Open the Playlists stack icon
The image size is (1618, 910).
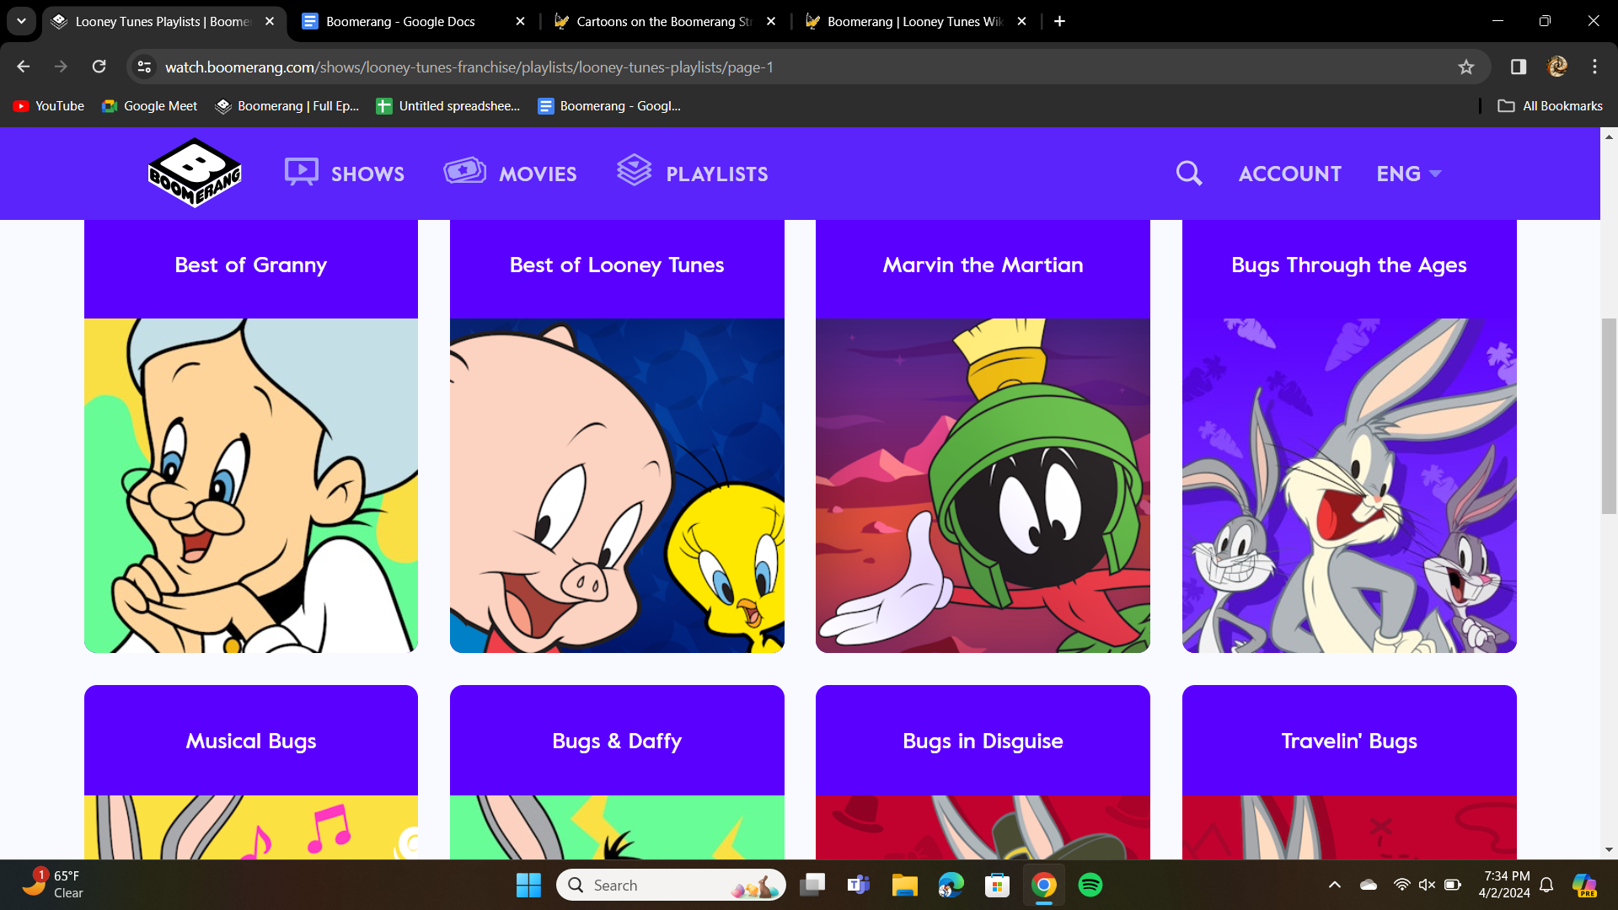pos(634,170)
